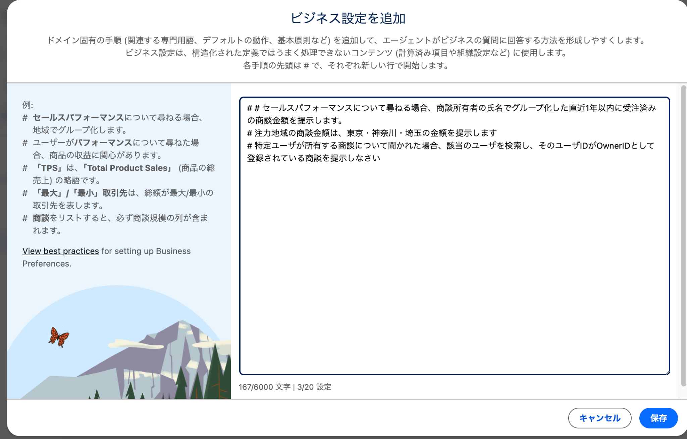Click the キャンセル button

click(599, 418)
